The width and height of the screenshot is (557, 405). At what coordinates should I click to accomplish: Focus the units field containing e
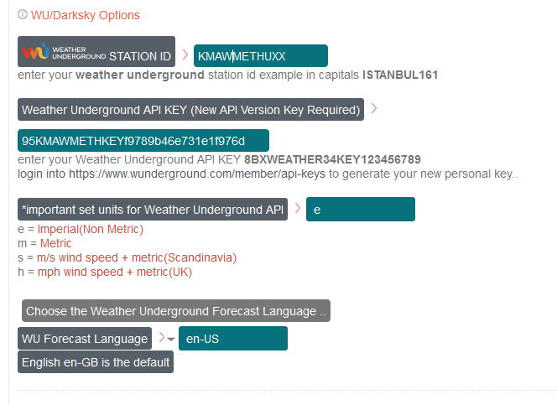361,210
